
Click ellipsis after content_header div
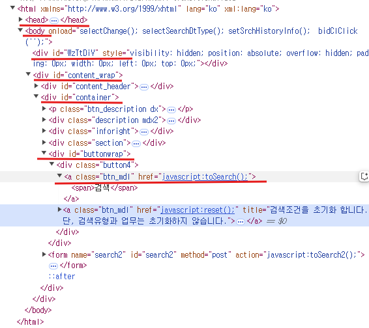(x=144, y=87)
